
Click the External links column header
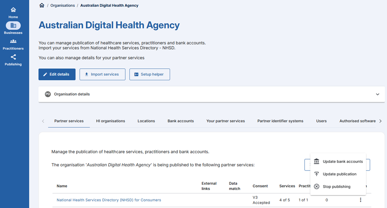coord(209,186)
